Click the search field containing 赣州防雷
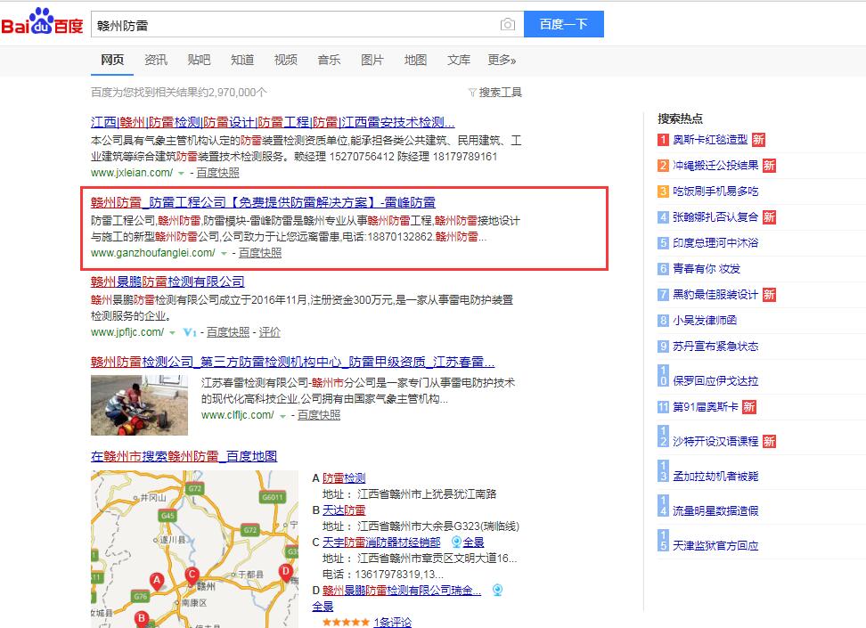This screenshot has width=866, height=628. pyautogui.click(x=294, y=25)
